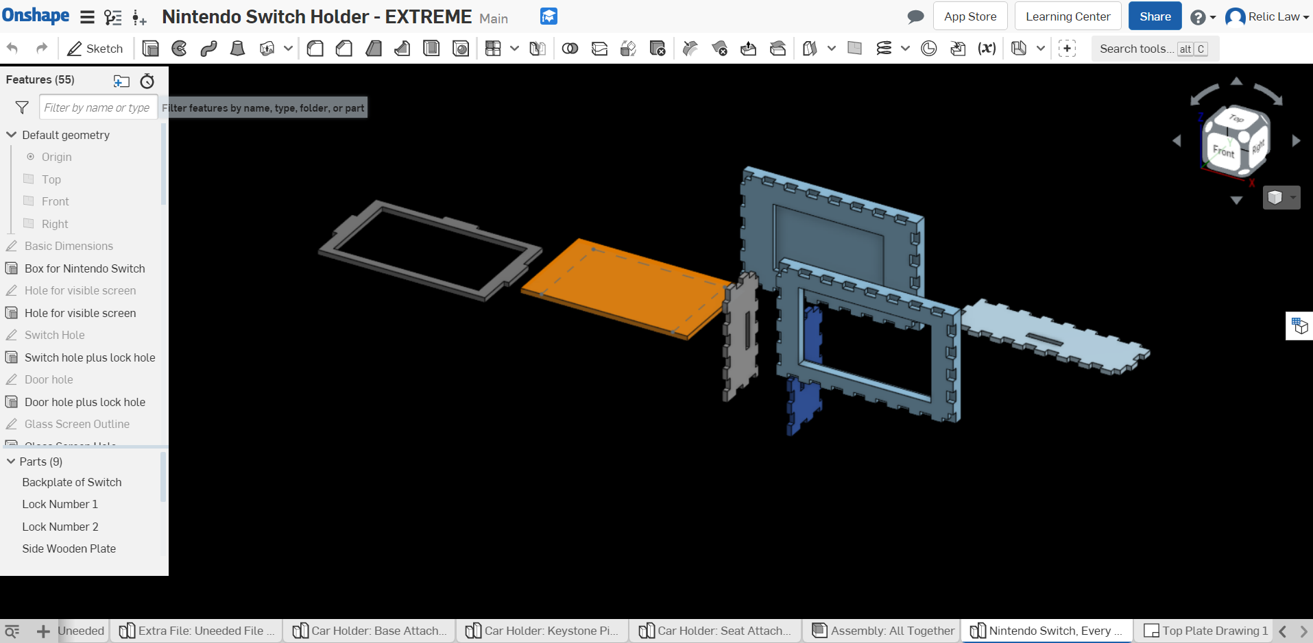Select the Draft tool
Screen dimensions: 1313x643
point(374,49)
